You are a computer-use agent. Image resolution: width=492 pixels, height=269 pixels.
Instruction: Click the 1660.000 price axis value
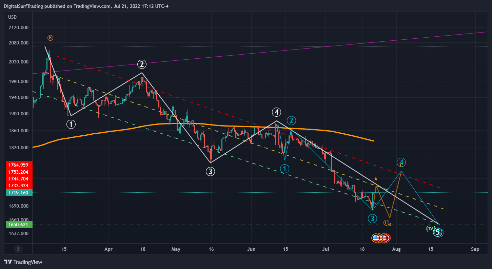click(18, 219)
